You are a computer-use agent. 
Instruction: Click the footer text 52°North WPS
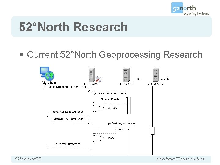tap(28, 159)
